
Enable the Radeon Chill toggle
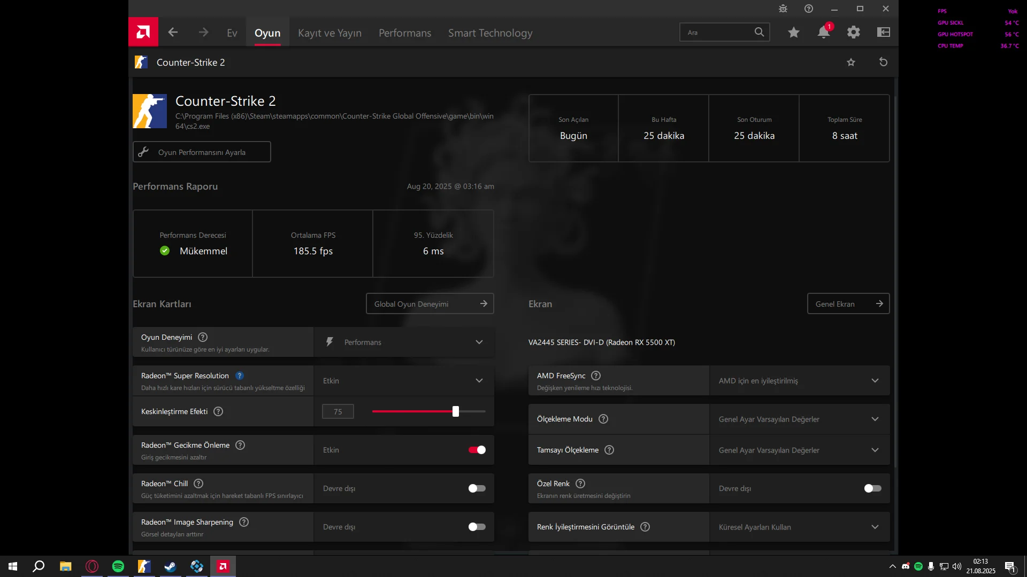(x=477, y=488)
